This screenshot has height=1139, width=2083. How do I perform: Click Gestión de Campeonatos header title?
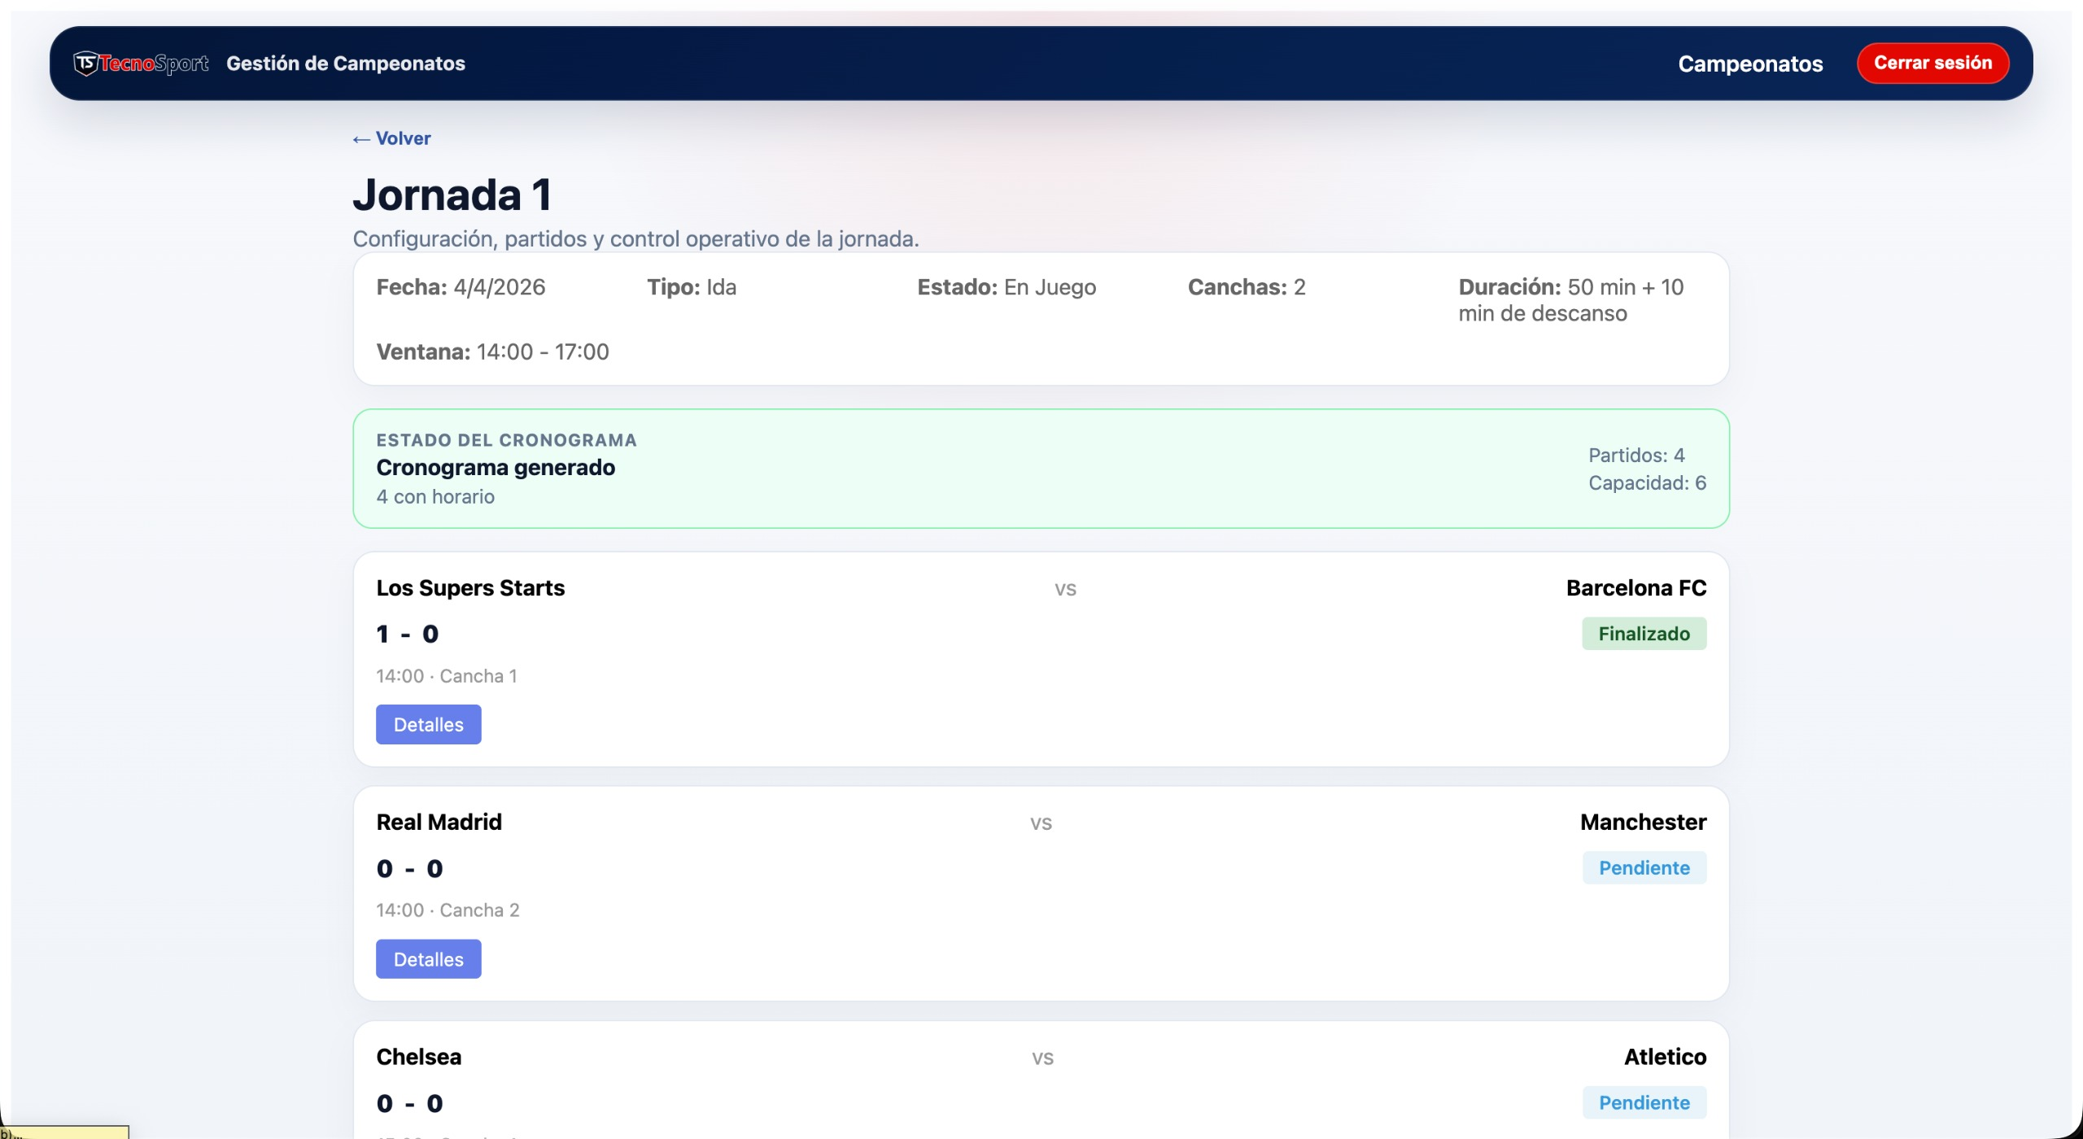click(x=346, y=63)
